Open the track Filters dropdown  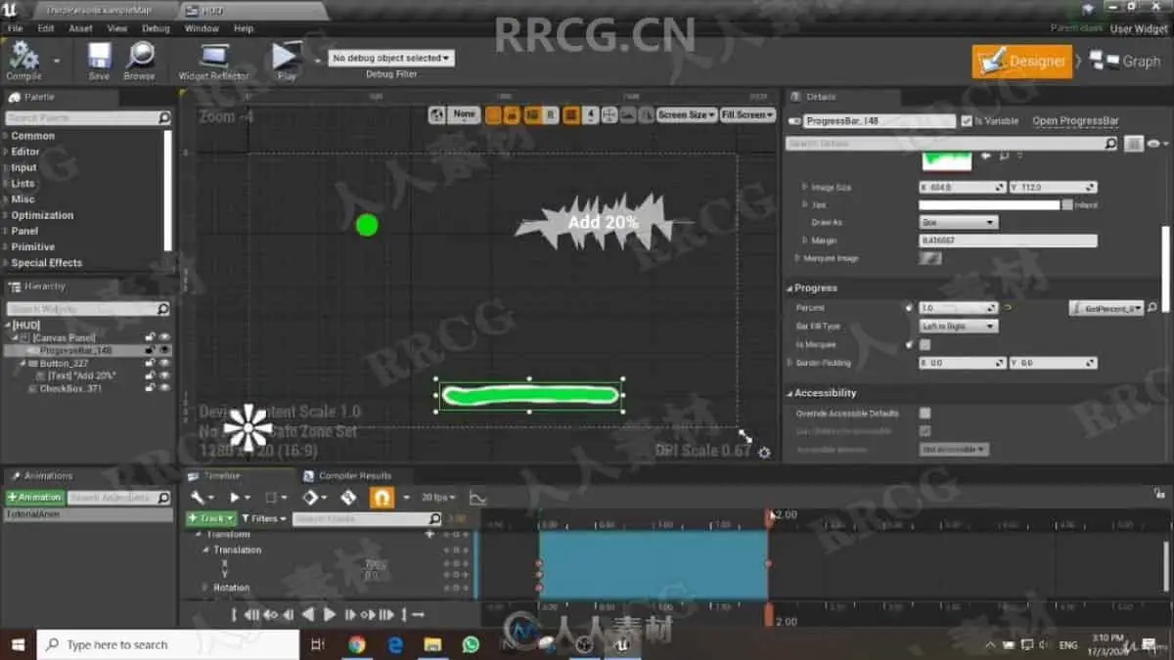pos(263,518)
